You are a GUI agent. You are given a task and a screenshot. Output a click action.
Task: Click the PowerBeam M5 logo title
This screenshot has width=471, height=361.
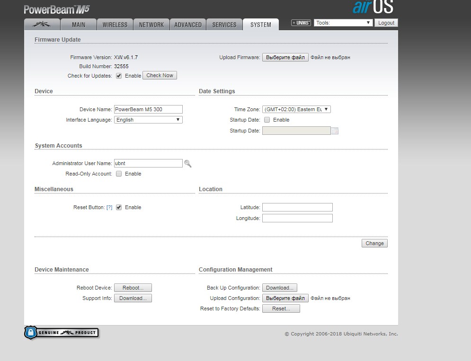click(57, 9)
